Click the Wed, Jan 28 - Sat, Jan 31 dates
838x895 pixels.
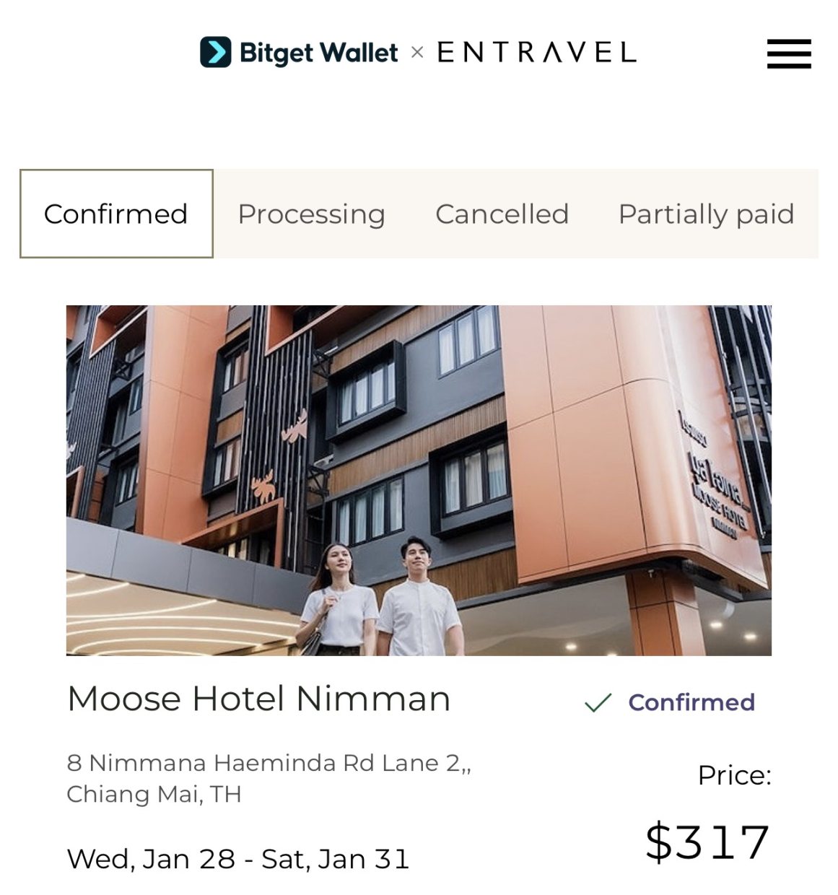[238, 859]
